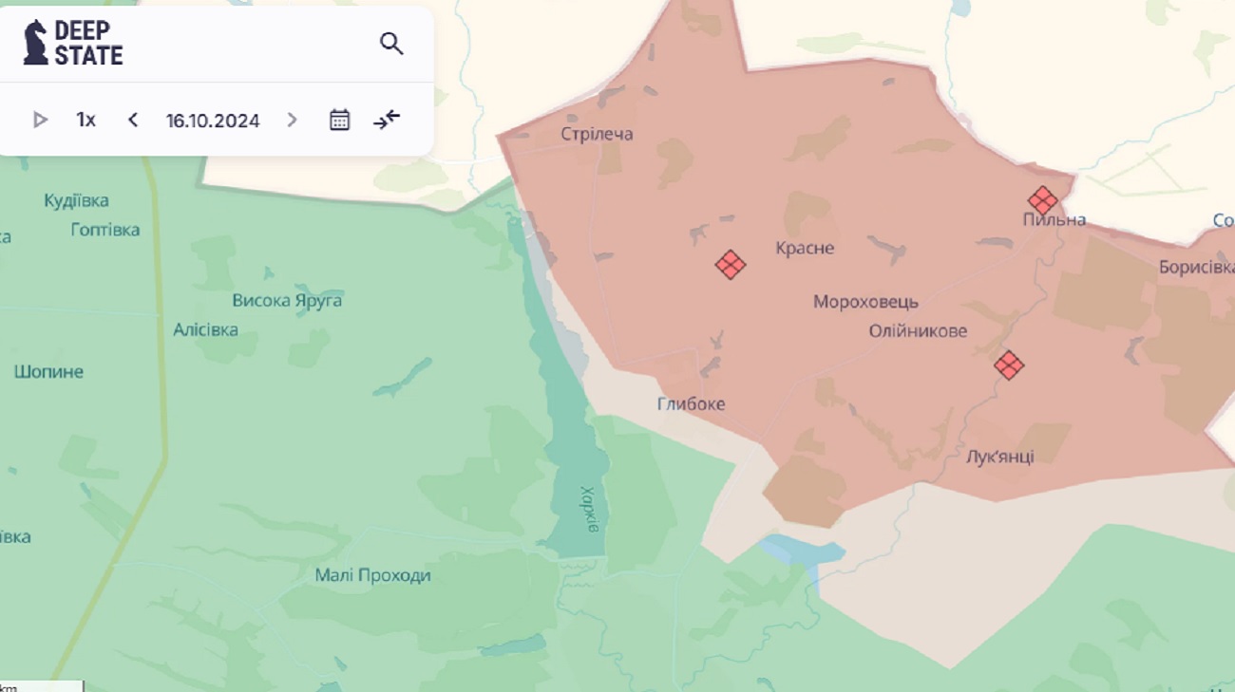1235x692 pixels.
Task: Click the Лук'янці town label
Action: coord(999,456)
